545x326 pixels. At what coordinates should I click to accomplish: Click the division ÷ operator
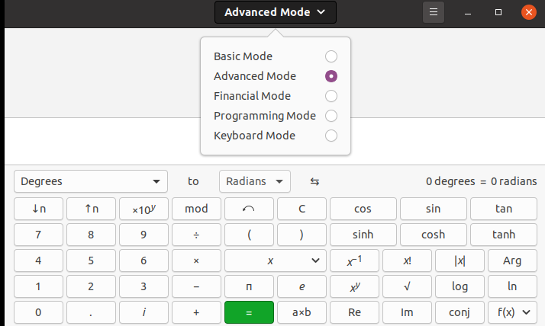(196, 235)
